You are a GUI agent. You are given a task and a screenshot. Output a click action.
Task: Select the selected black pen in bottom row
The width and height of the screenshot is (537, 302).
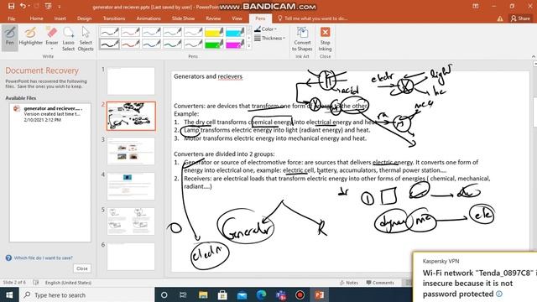(x=109, y=44)
